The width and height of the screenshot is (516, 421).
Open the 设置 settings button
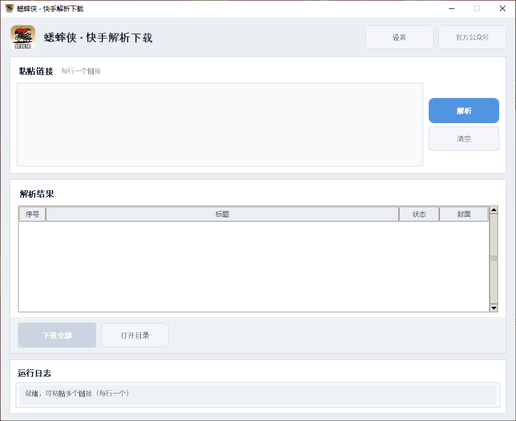tap(399, 37)
